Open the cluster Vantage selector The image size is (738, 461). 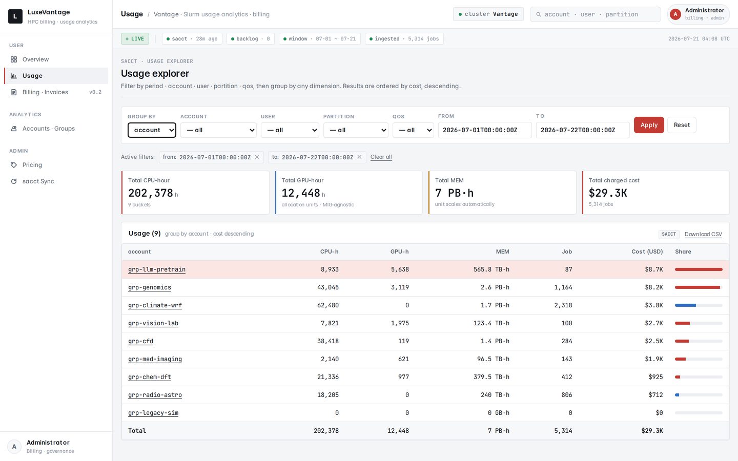tap(488, 14)
